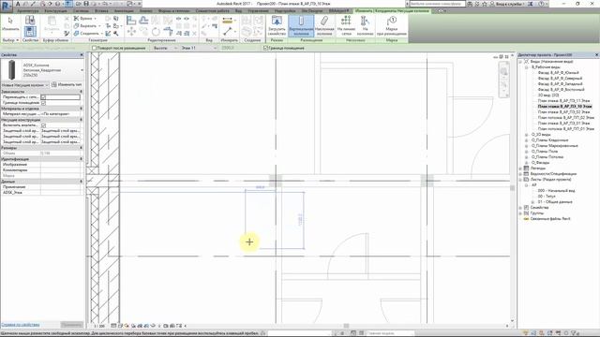Select Vertical Column placement tool

pyautogui.click(x=301, y=25)
